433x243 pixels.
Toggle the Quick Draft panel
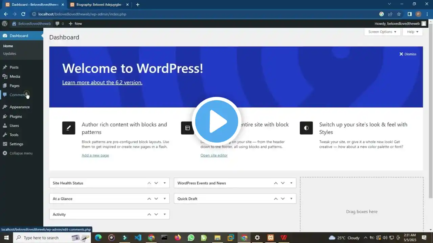pyautogui.click(x=291, y=199)
